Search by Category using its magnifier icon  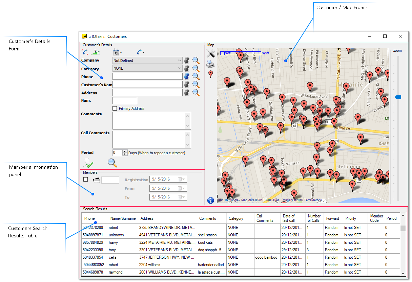coord(196,69)
